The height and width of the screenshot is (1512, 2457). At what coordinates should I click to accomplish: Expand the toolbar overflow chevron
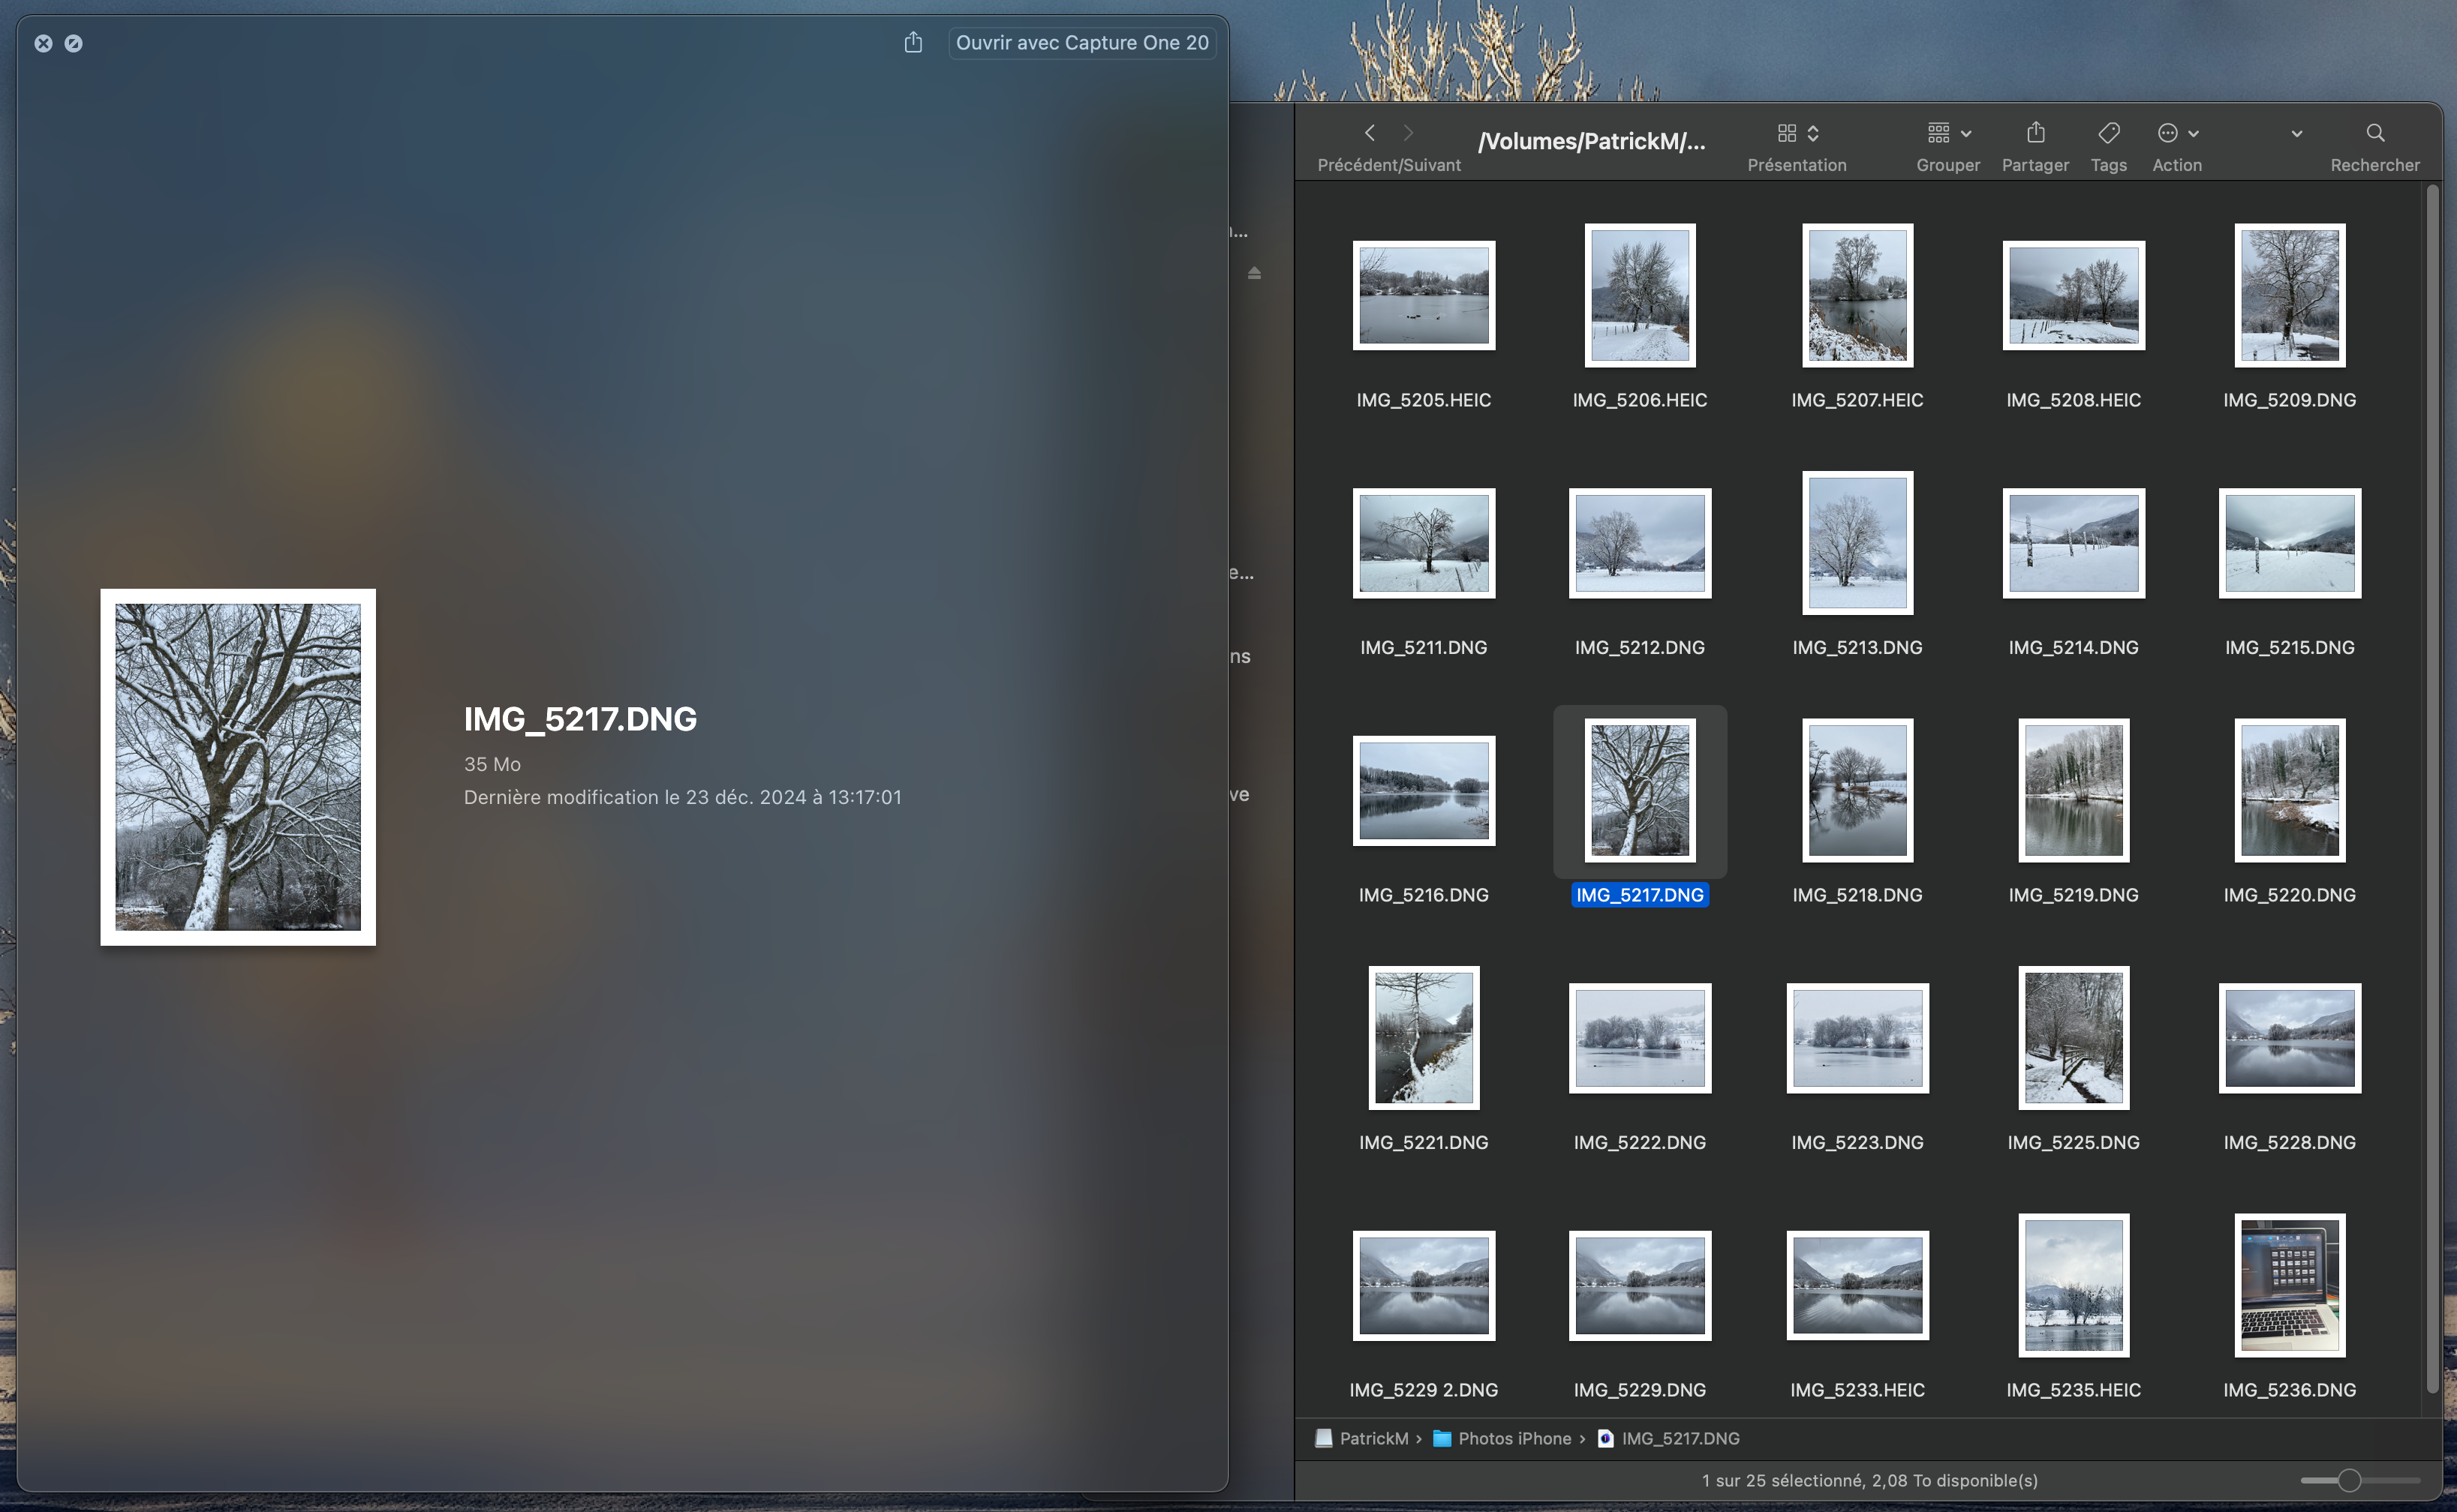(x=2296, y=134)
